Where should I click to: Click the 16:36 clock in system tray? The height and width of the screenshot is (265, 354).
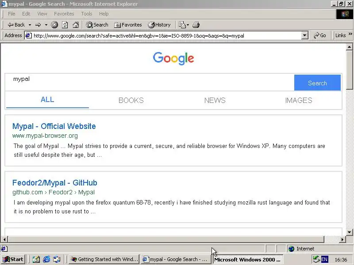coord(341,260)
